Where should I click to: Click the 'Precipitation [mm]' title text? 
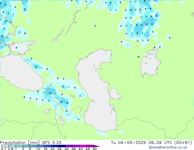[20, 143]
